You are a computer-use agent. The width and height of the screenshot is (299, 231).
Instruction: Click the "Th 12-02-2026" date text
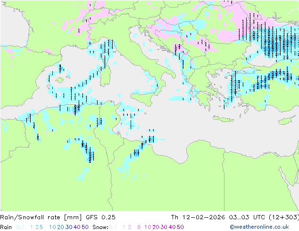[x=198, y=217]
